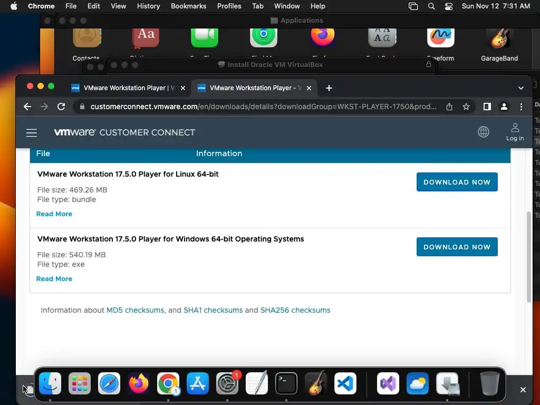Open Finder in the Dock
Image resolution: width=540 pixels, height=405 pixels.
click(50, 383)
